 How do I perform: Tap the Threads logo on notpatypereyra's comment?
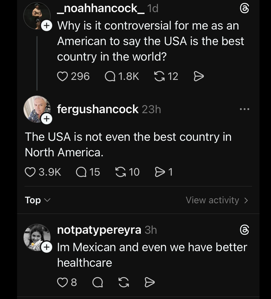click(x=245, y=230)
